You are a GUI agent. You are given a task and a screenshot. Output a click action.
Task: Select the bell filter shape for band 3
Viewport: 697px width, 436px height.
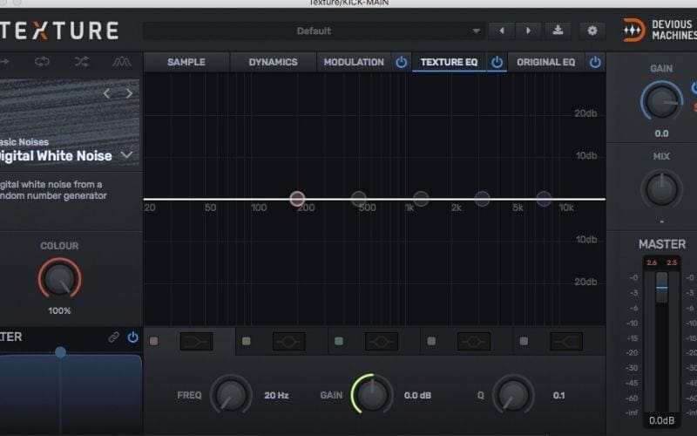(382, 342)
